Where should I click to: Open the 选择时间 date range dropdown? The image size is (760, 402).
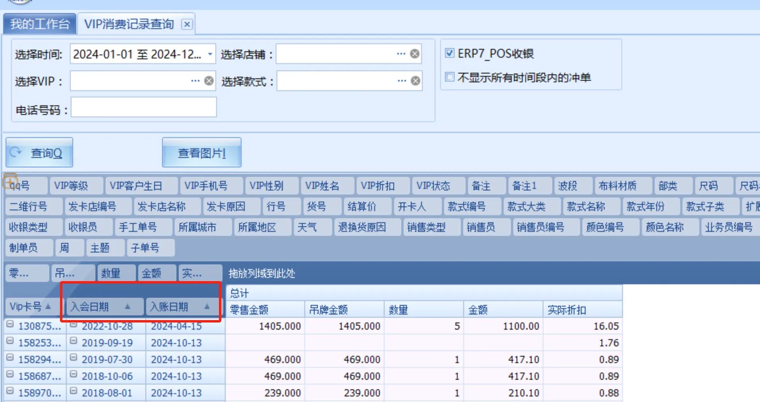(210, 54)
